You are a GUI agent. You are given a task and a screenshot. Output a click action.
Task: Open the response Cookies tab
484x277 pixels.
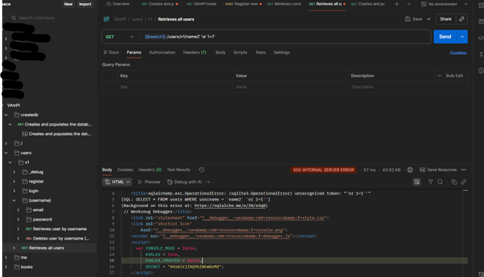click(x=125, y=170)
